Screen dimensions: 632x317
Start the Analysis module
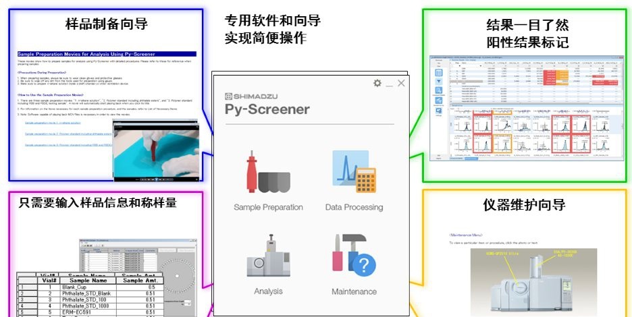pos(268,264)
